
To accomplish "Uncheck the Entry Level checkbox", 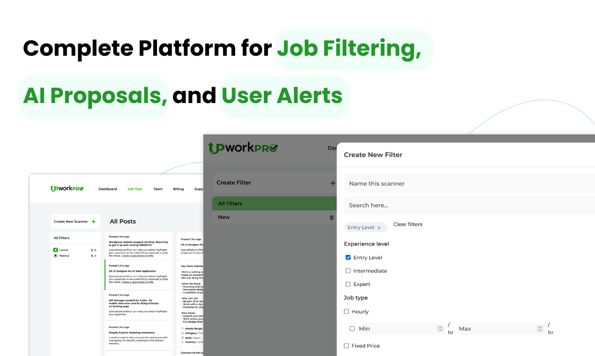I will (348, 257).
